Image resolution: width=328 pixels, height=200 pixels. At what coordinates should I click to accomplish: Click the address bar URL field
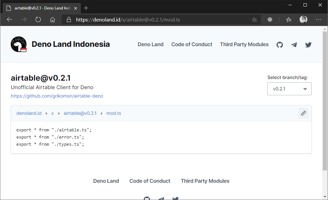pos(161,20)
